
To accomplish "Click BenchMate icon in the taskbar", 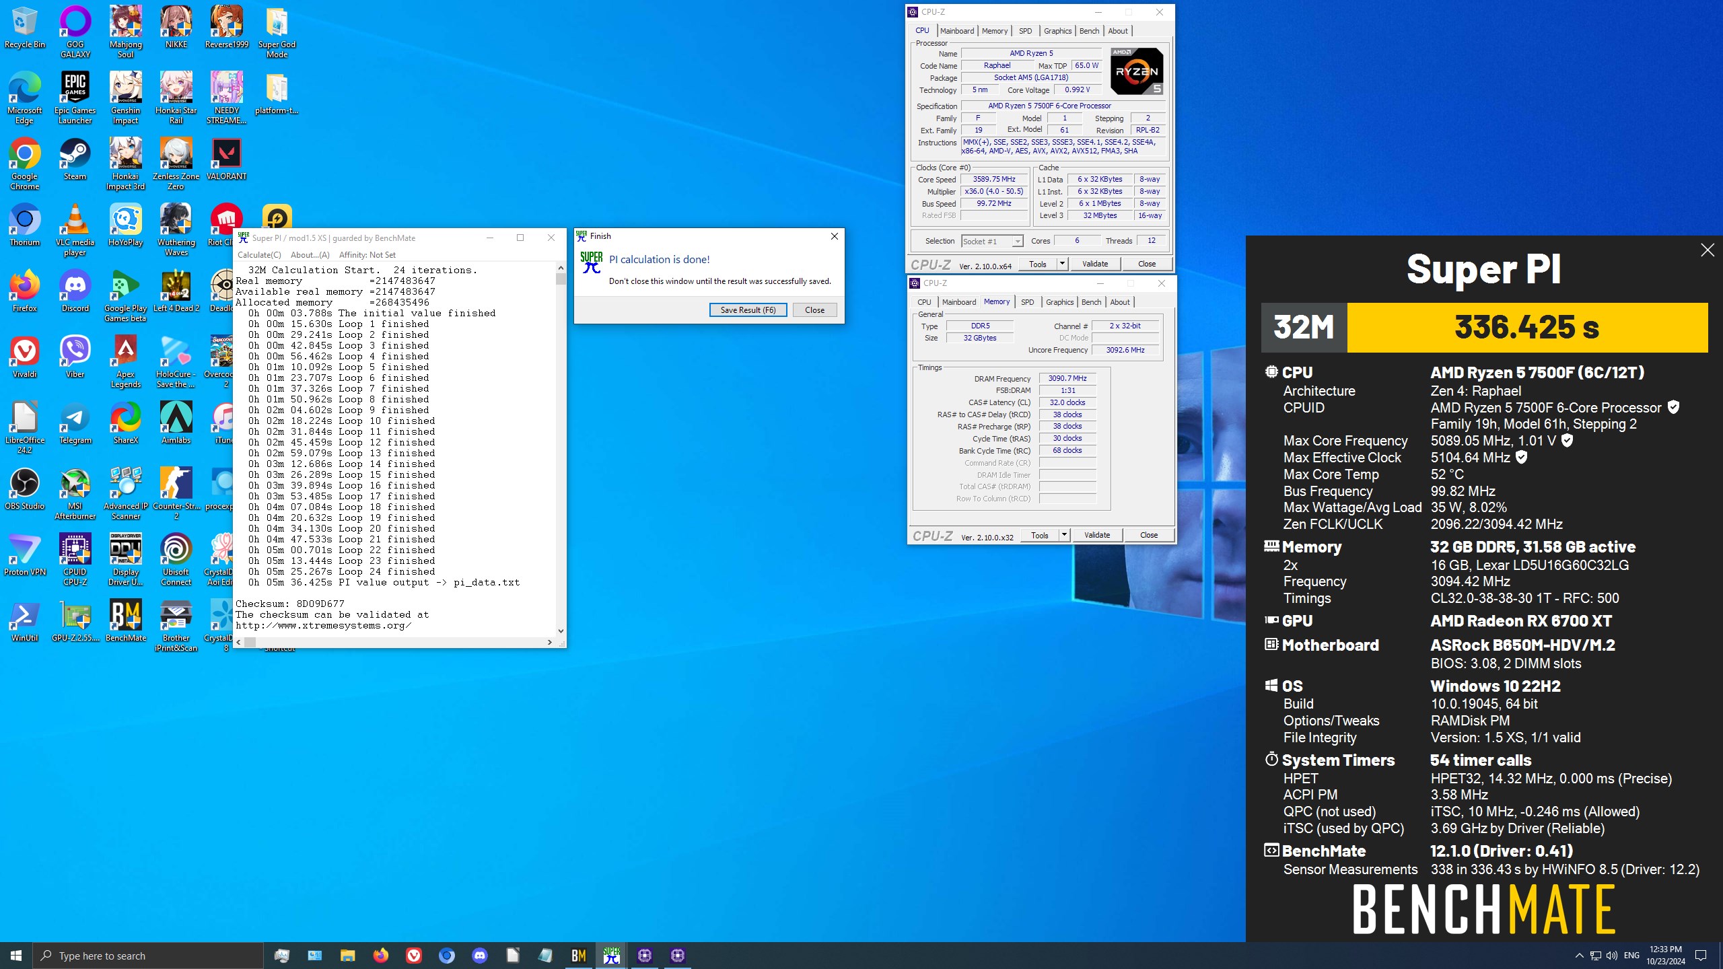I will pos(579,956).
